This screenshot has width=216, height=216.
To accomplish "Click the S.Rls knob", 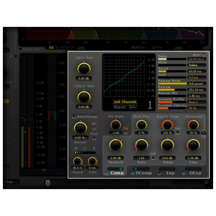I will click(x=92, y=161).
